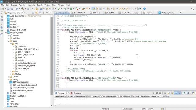Maximize the Project Explorer view
196x110 pixels.
point(51,13)
